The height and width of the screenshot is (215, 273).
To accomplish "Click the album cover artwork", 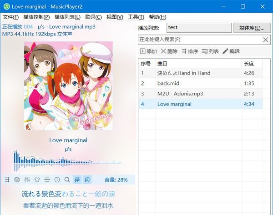I will pyautogui.click(x=68, y=85).
